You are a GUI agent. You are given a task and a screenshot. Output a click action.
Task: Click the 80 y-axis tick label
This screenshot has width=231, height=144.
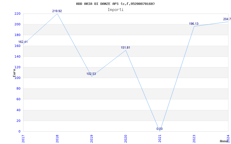tap(18, 89)
